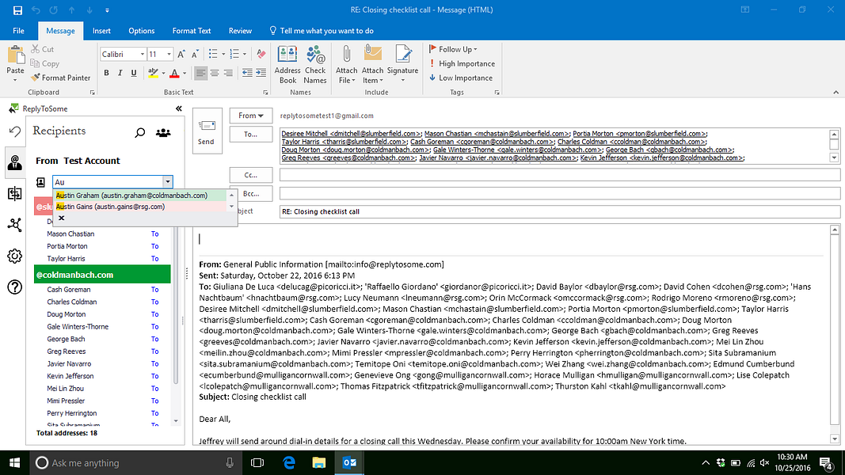The image size is (845, 475).
Task: Switch to the Options tab
Action: pos(141,31)
